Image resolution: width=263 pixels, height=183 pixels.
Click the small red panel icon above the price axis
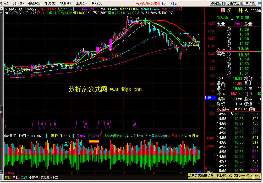[202, 9]
